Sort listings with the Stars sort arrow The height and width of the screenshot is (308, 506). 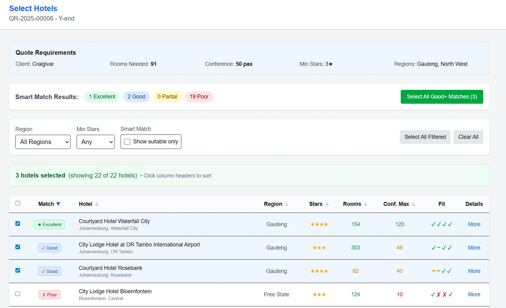pos(327,204)
